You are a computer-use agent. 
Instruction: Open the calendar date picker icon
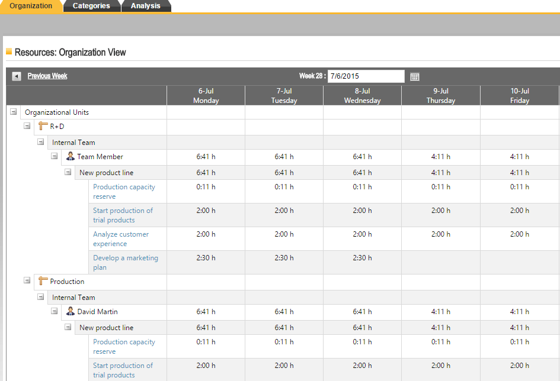click(x=414, y=76)
